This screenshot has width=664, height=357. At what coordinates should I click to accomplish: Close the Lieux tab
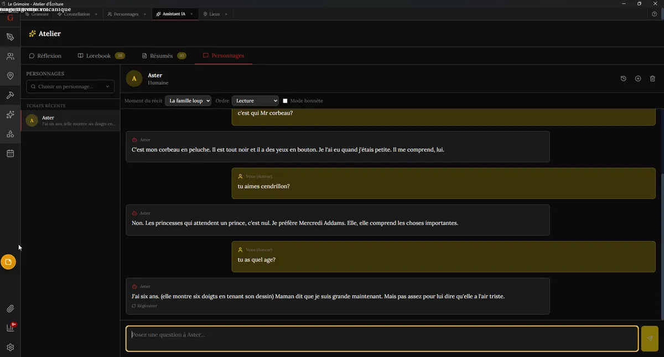pyautogui.click(x=226, y=14)
